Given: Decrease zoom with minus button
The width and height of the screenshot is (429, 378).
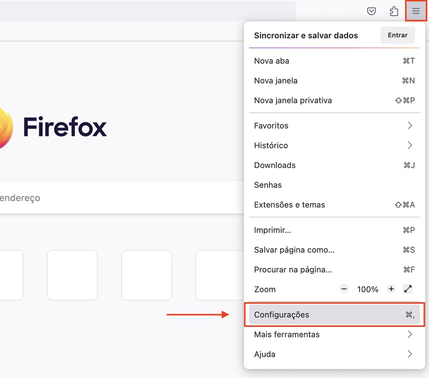Looking at the screenshot, I should pyautogui.click(x=344, y=289).
